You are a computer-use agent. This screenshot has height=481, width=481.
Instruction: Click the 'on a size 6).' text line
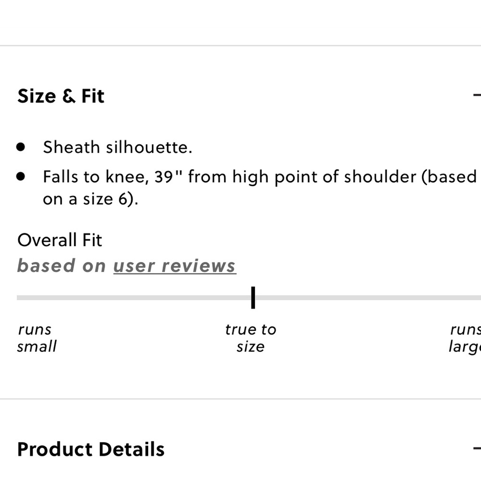pyautogui.click(x=90, y=199)
